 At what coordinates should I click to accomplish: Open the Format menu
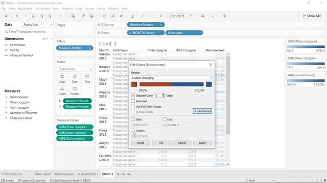point(89,9)
